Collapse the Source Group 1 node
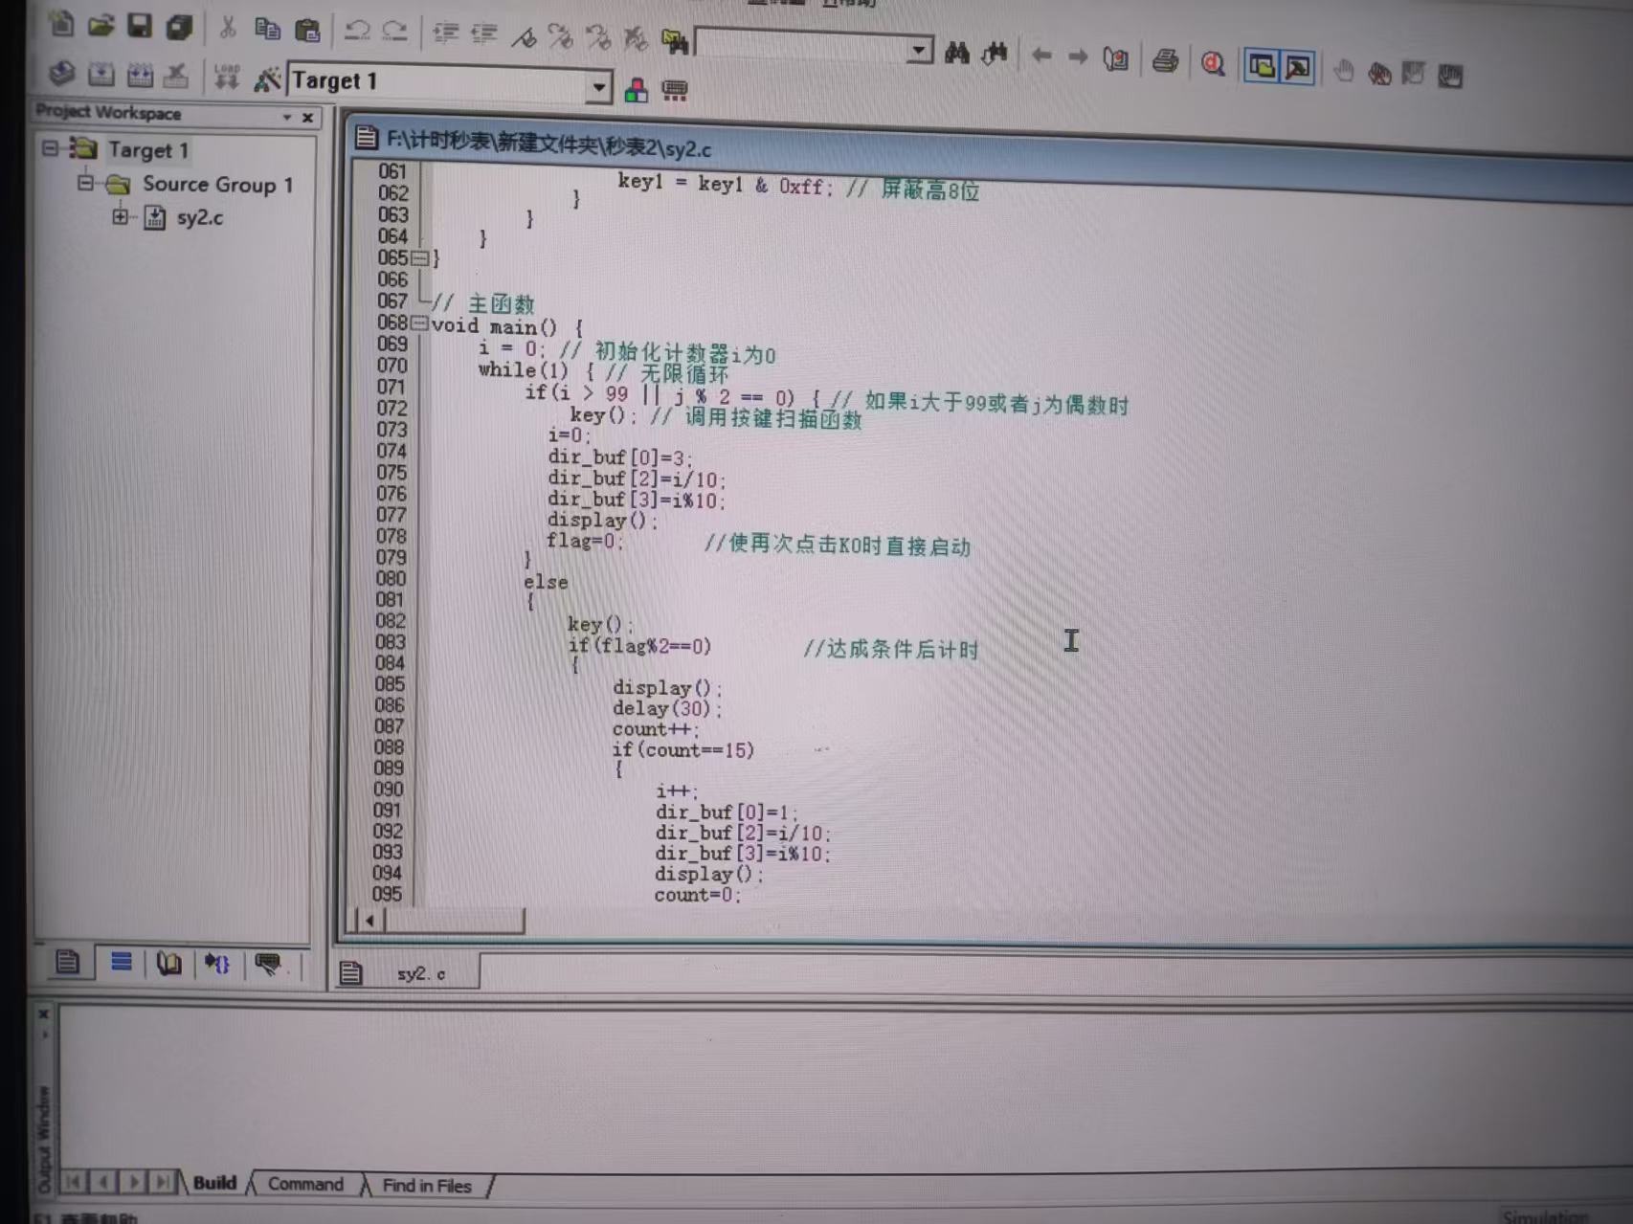 [86, 182]
